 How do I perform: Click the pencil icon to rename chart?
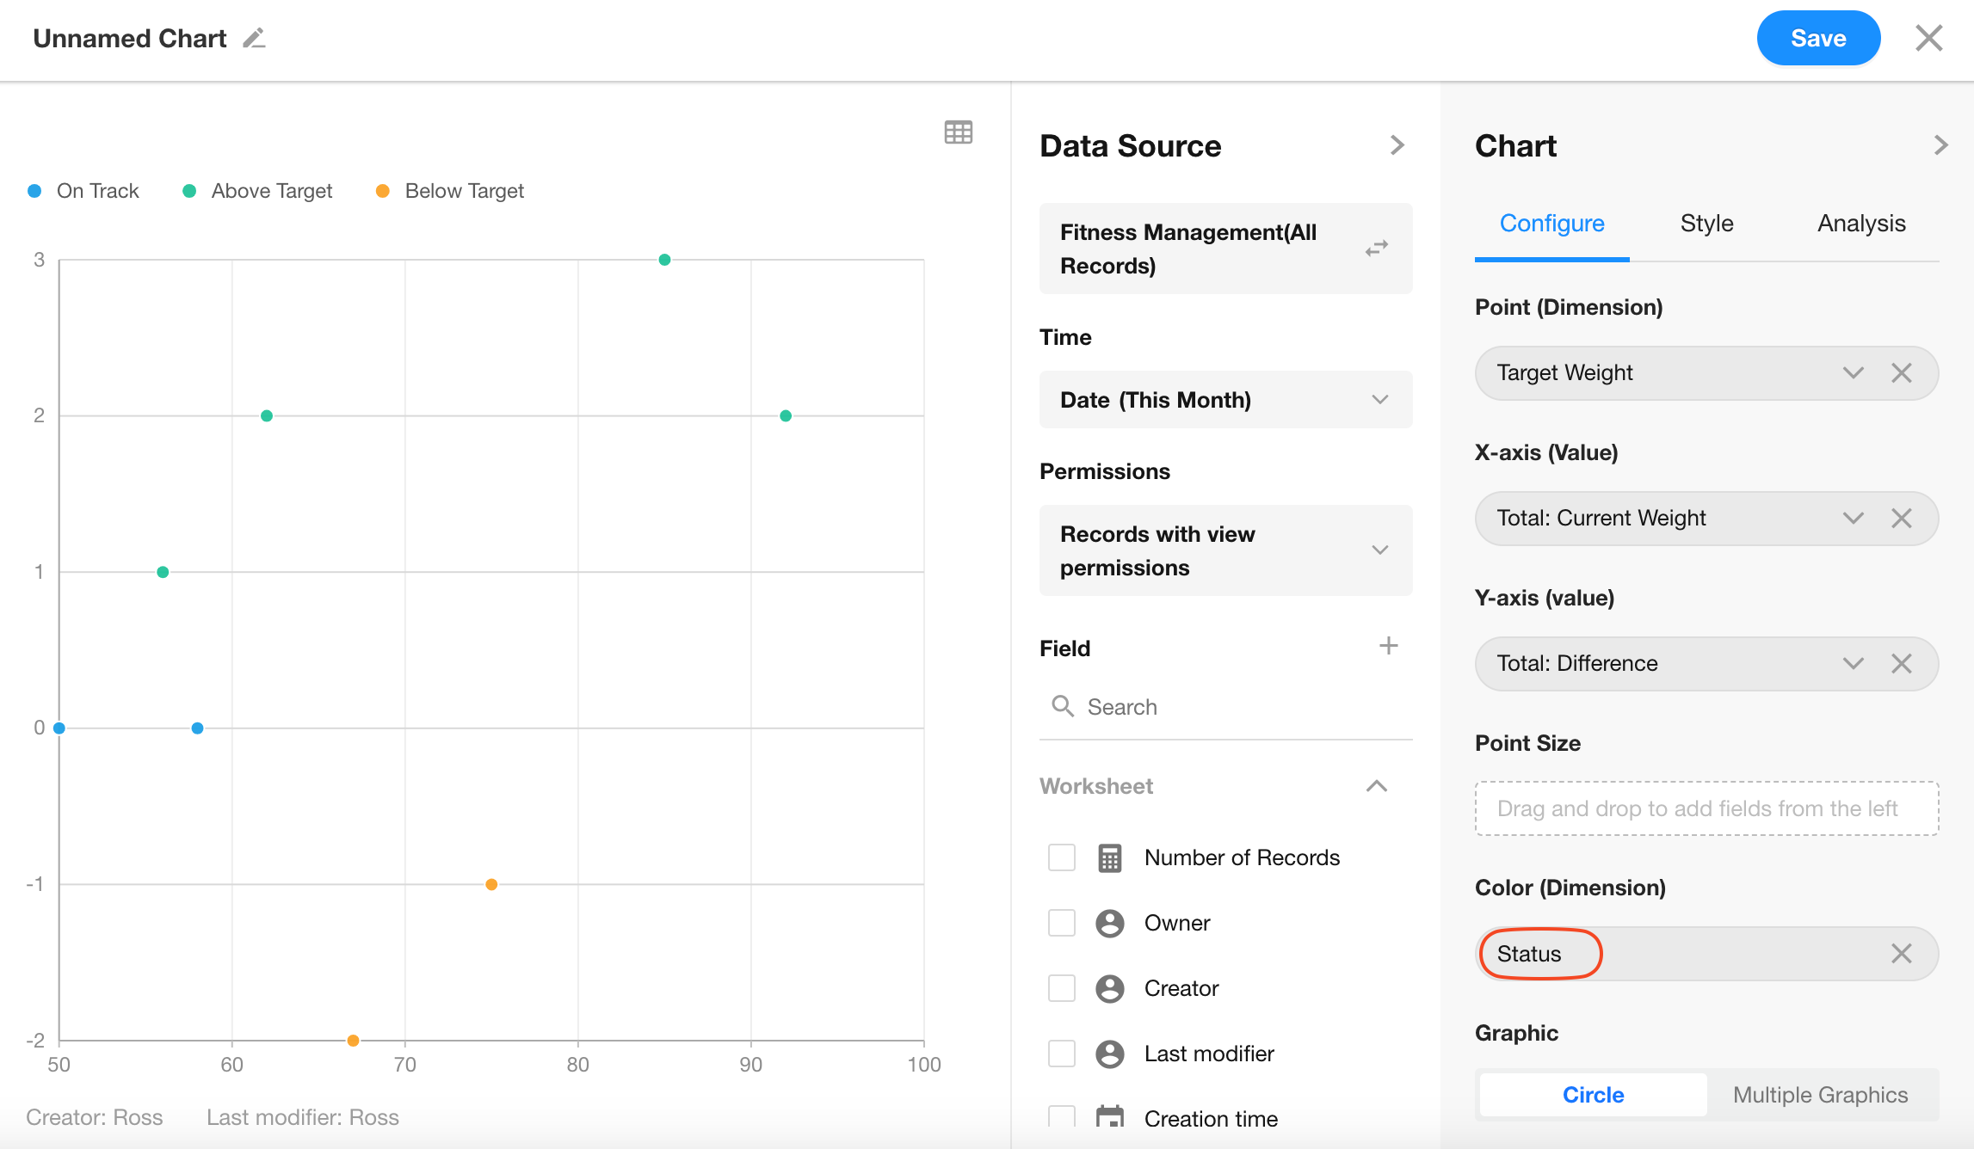pyautogui.click(x=254, y=39)
